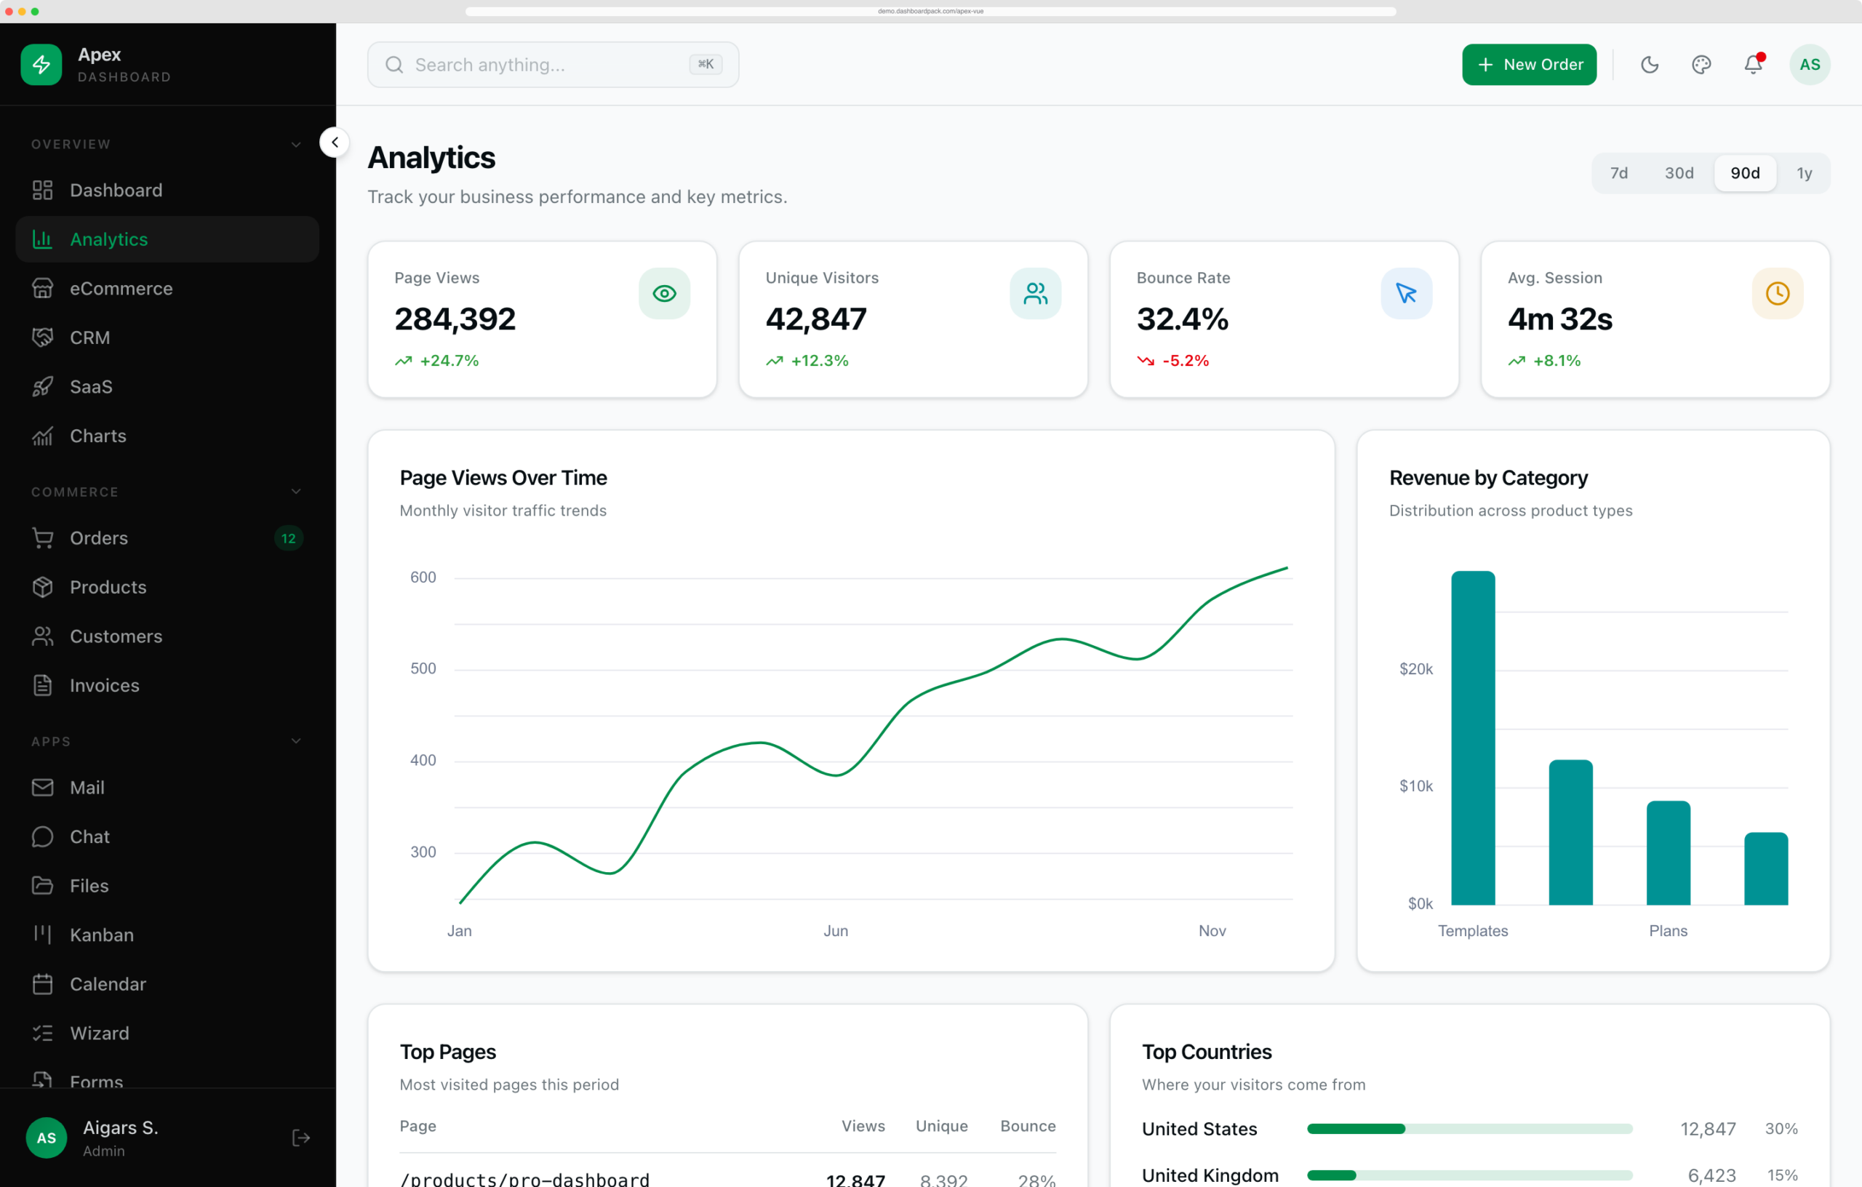Click the Products box icon
The image size is (1862, 1187).
point(42,587)
